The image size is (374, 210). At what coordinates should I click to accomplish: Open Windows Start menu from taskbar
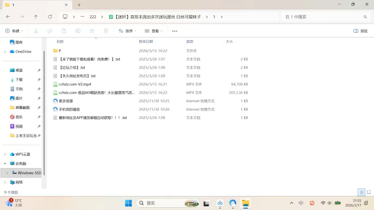pos(128,203)
